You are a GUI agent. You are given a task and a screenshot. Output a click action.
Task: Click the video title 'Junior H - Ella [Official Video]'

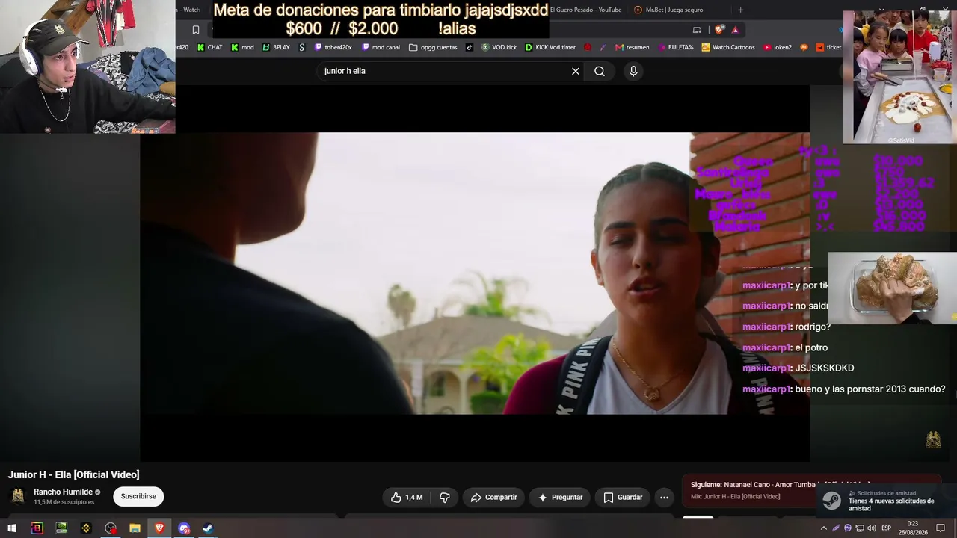pos(73,474)
